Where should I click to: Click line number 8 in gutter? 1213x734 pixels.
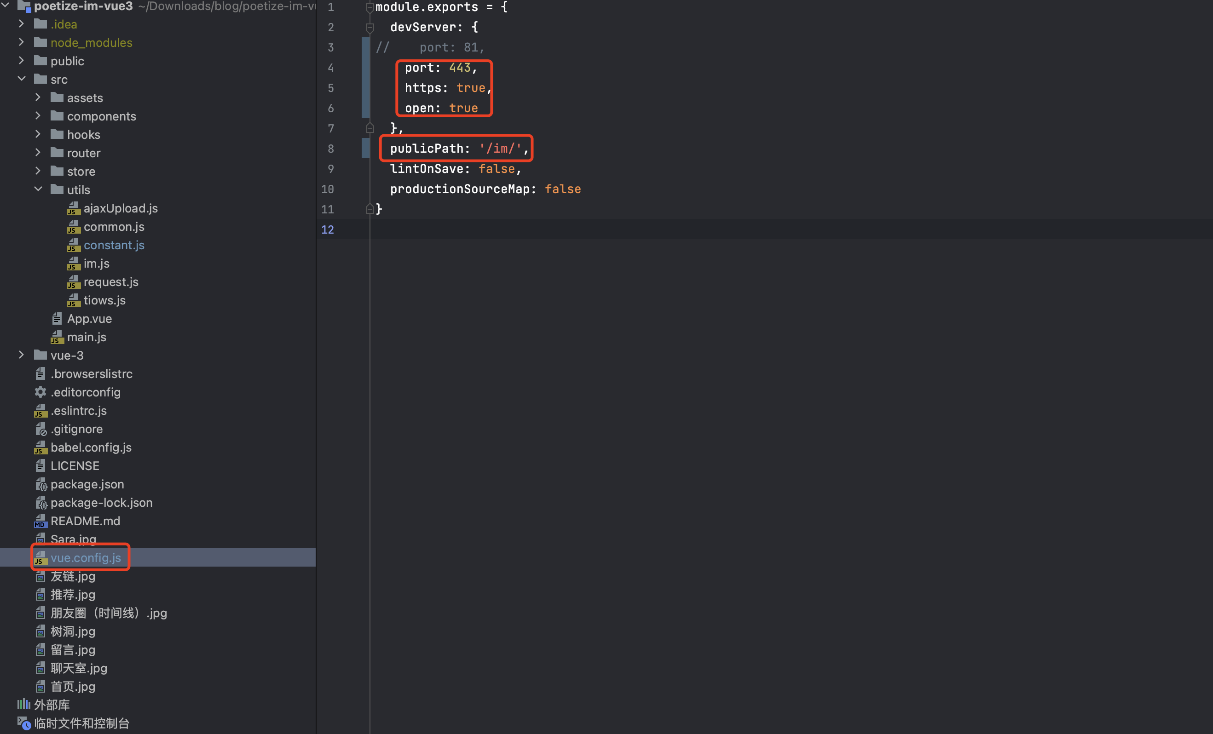(330, 149)
